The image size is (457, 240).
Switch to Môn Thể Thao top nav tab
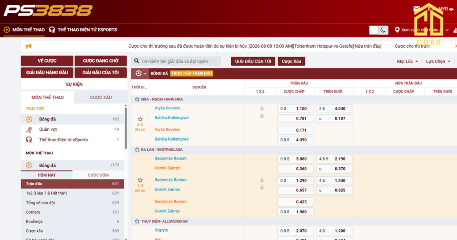(x=24, y=30)
